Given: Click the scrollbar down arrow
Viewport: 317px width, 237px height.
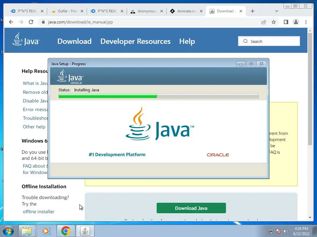Looking at the screenshot, I should (310, 218).
